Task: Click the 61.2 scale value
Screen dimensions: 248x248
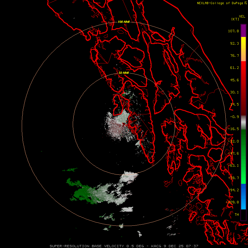Action: click(x=234, y=68)
